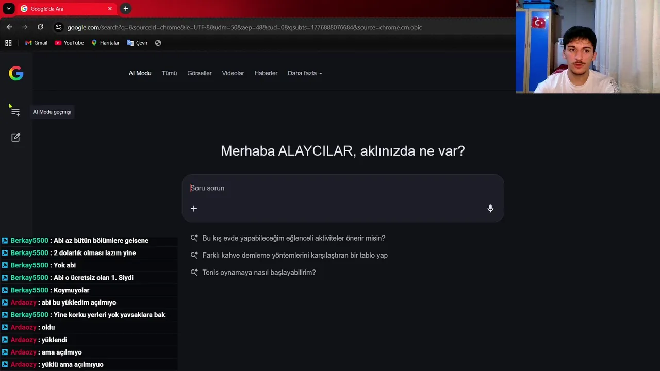Pick the winter indoor activities suggestion
The width and height of the screenshot is (660, 371).
click(x=294, y=238)
